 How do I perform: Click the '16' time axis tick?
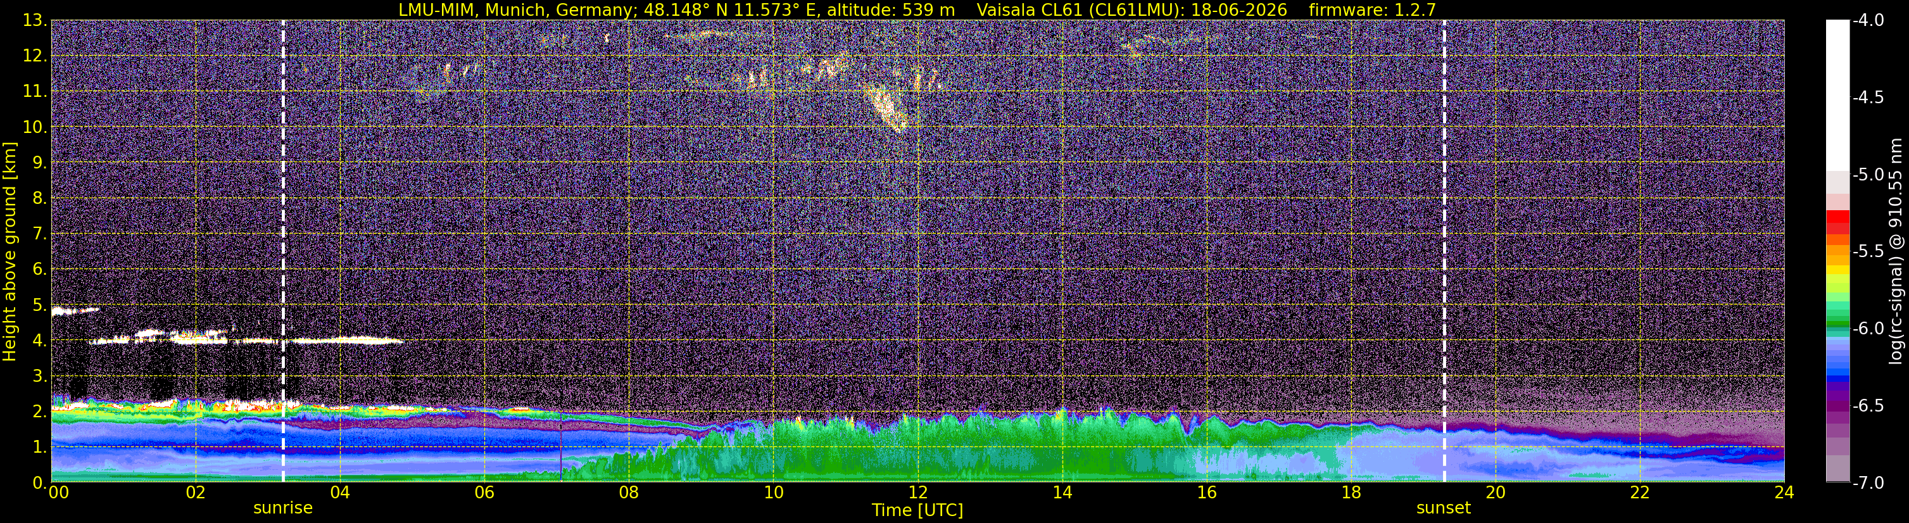tap(1206, 493)
